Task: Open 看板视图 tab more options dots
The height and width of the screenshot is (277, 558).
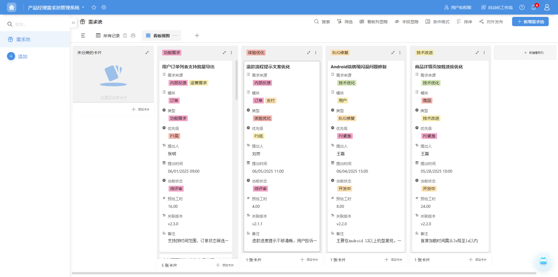Action: [x=175, y=35]
